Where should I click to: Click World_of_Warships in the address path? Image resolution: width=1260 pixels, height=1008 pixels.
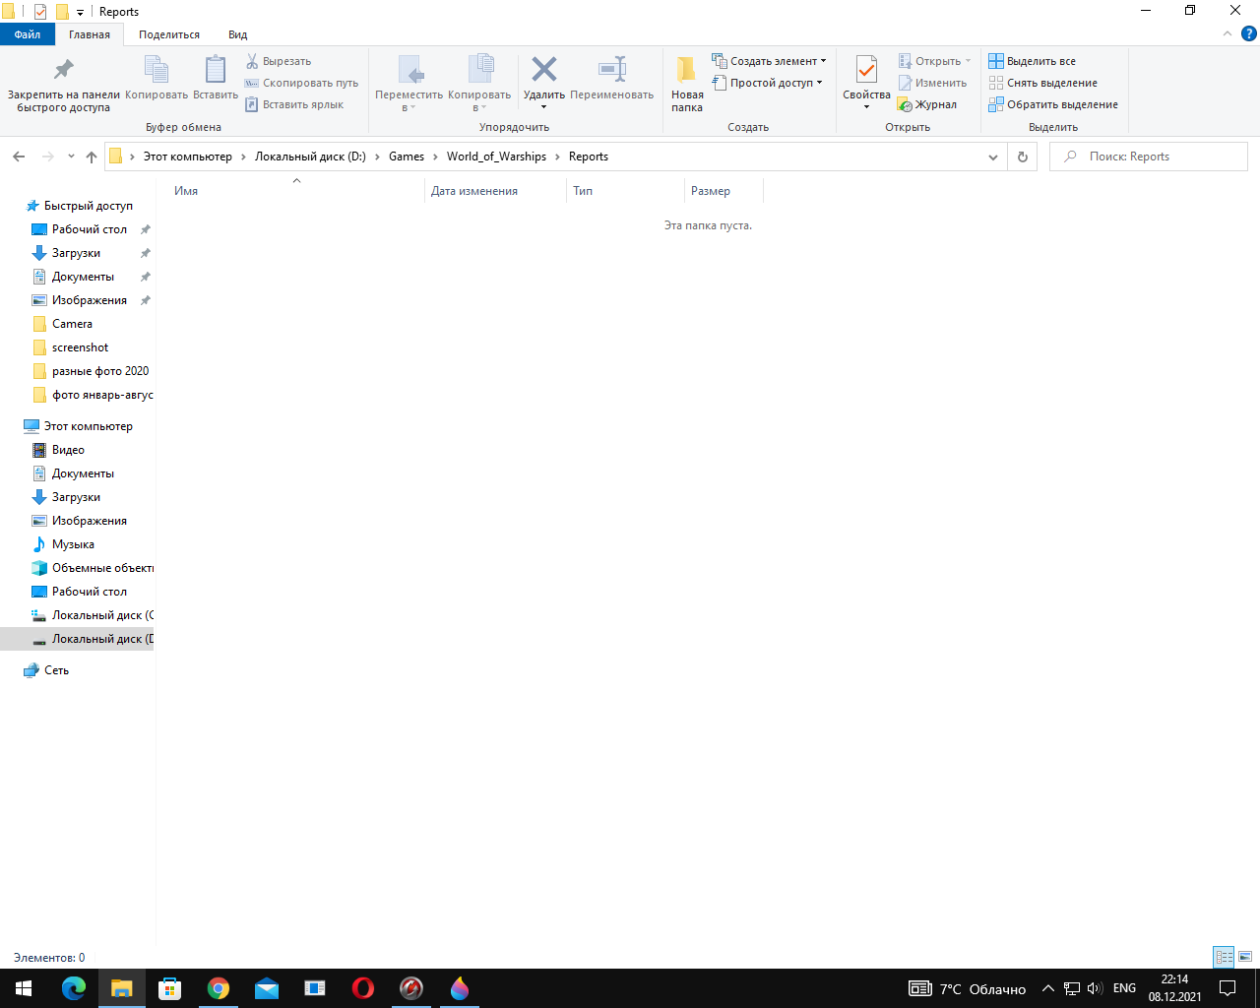(496, 157)
